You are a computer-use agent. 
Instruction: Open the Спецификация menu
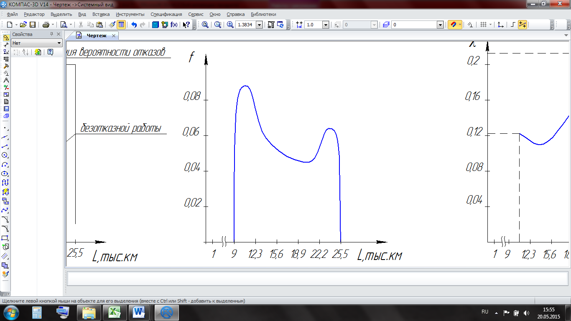pyautogui.click(x=166, y=14)
